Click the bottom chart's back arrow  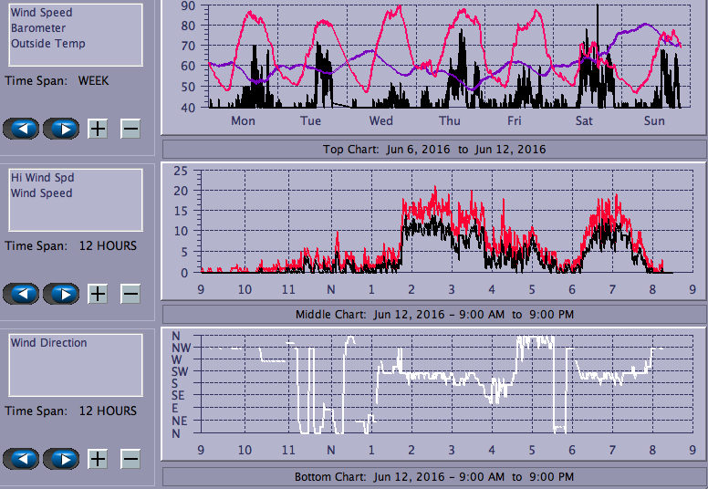[22, 459]
